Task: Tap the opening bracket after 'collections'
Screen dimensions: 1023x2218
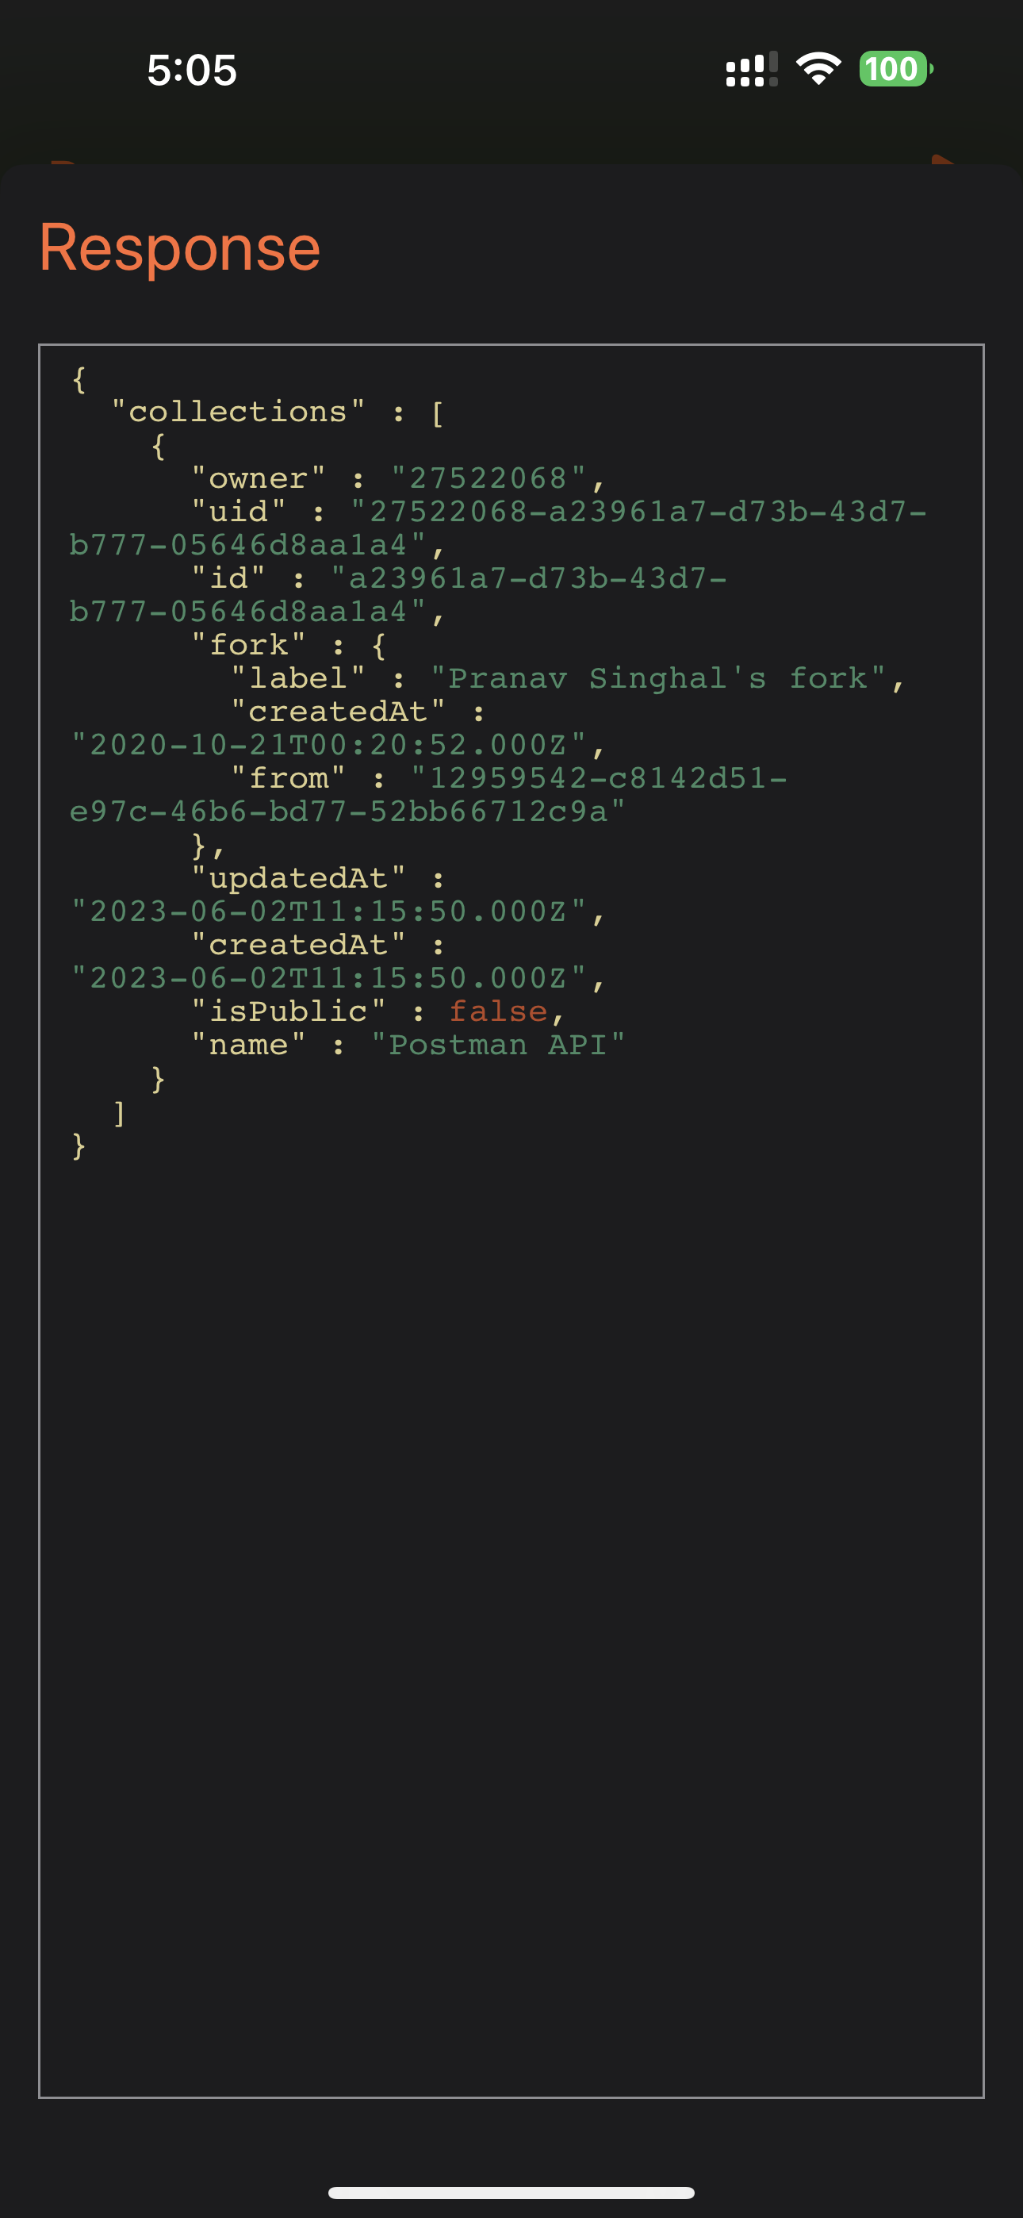Action: tap(438, 412)
